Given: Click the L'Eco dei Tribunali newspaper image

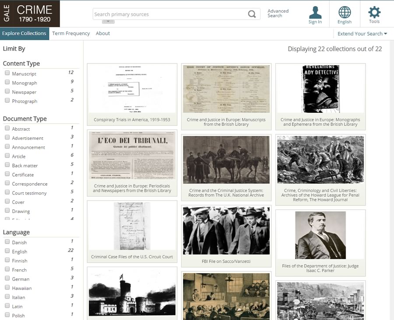Looking at the screenshot, I should pos(132,155).
